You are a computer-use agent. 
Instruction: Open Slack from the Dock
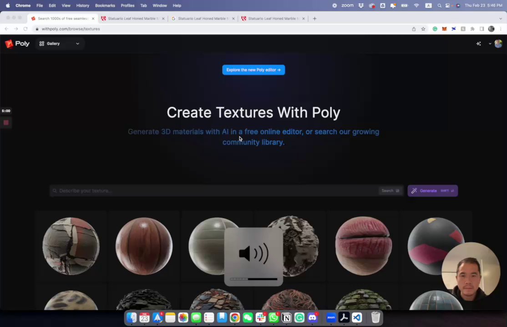[x=261, y=317]
